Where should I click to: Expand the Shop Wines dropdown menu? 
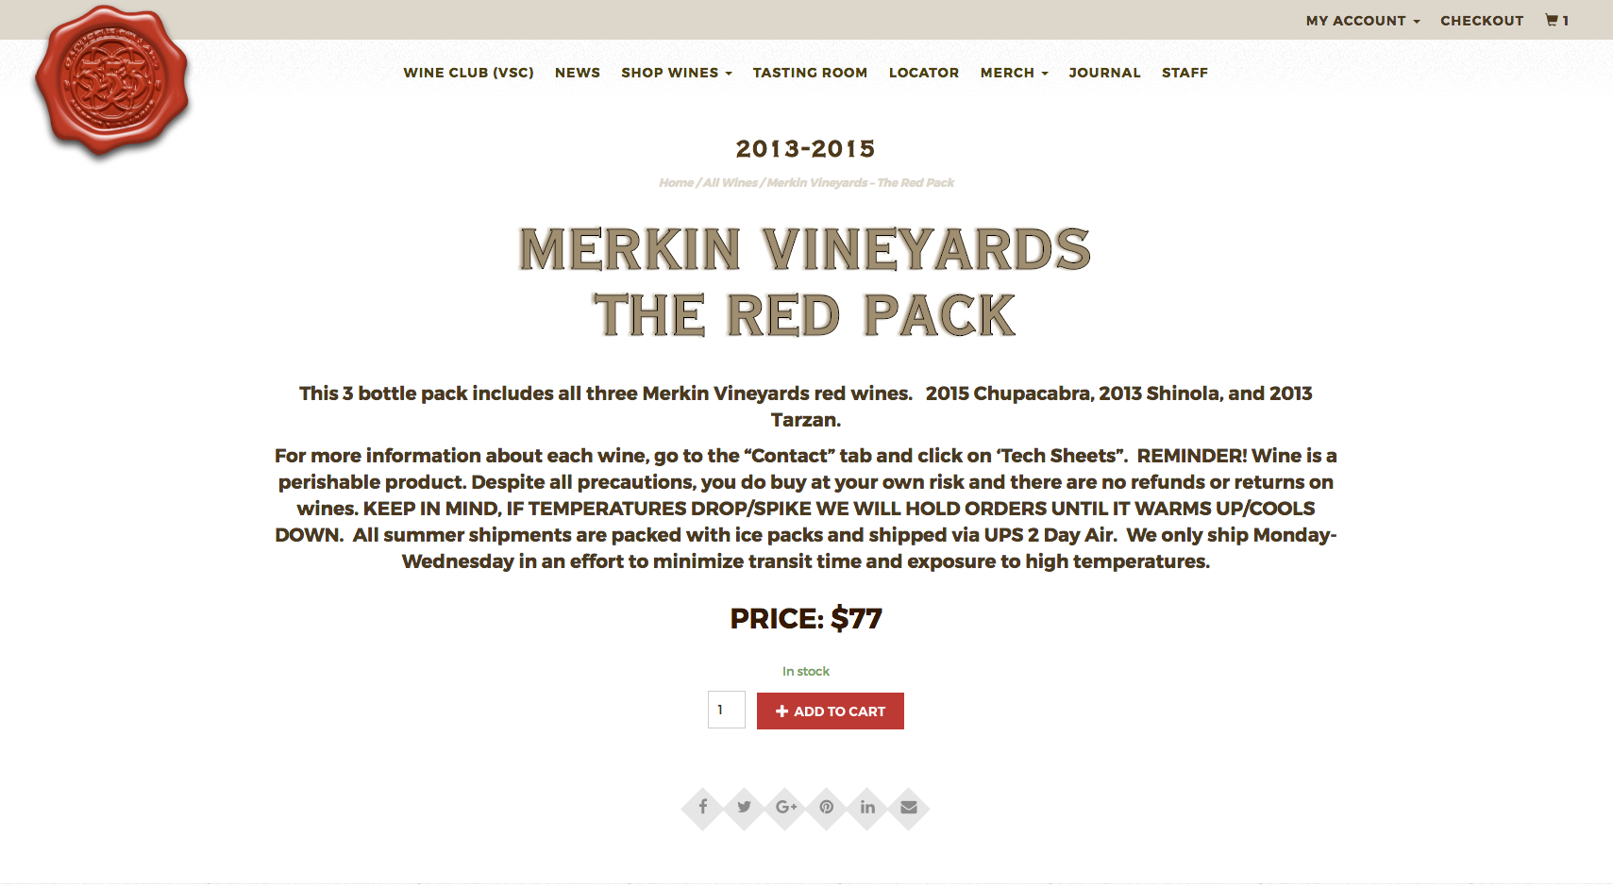click(677, 73)
